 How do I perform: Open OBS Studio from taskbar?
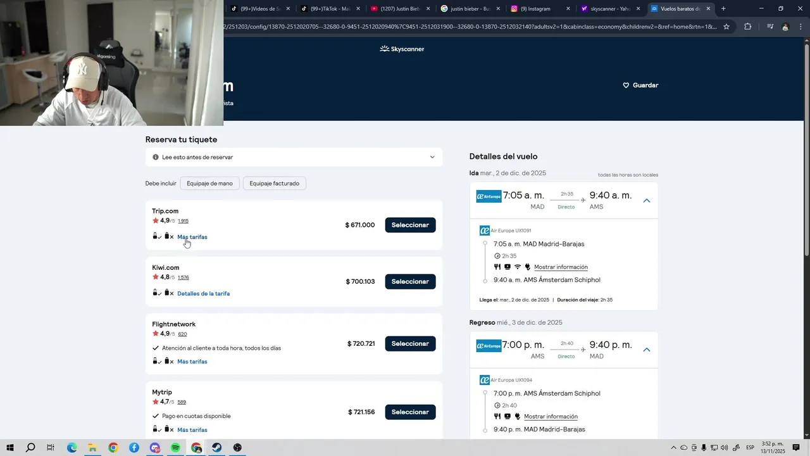coord(237,448)
